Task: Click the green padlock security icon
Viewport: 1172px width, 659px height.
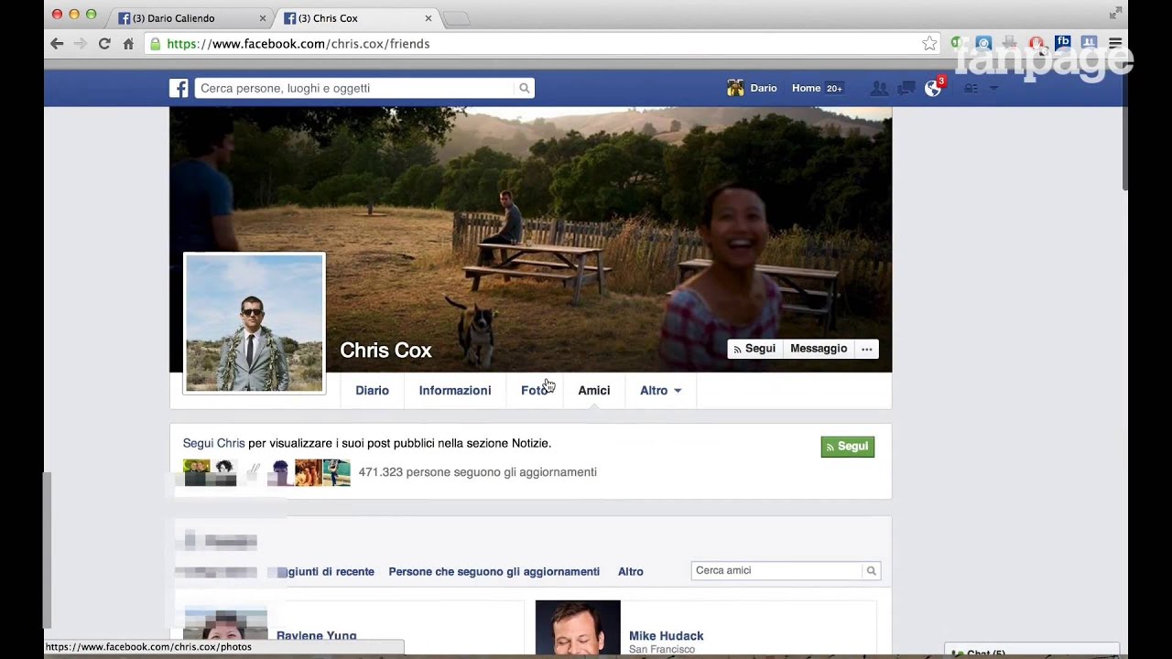Action: 156,44
